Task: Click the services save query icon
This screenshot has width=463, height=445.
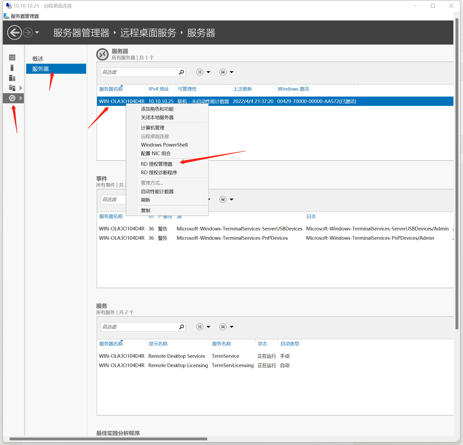Action: tap(223, 327)
